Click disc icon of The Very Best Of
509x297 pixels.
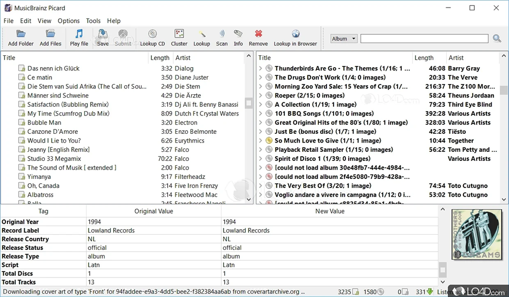269,186
